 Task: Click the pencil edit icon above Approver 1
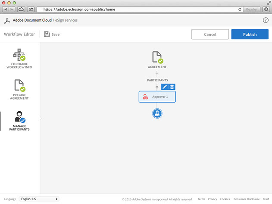165,87
